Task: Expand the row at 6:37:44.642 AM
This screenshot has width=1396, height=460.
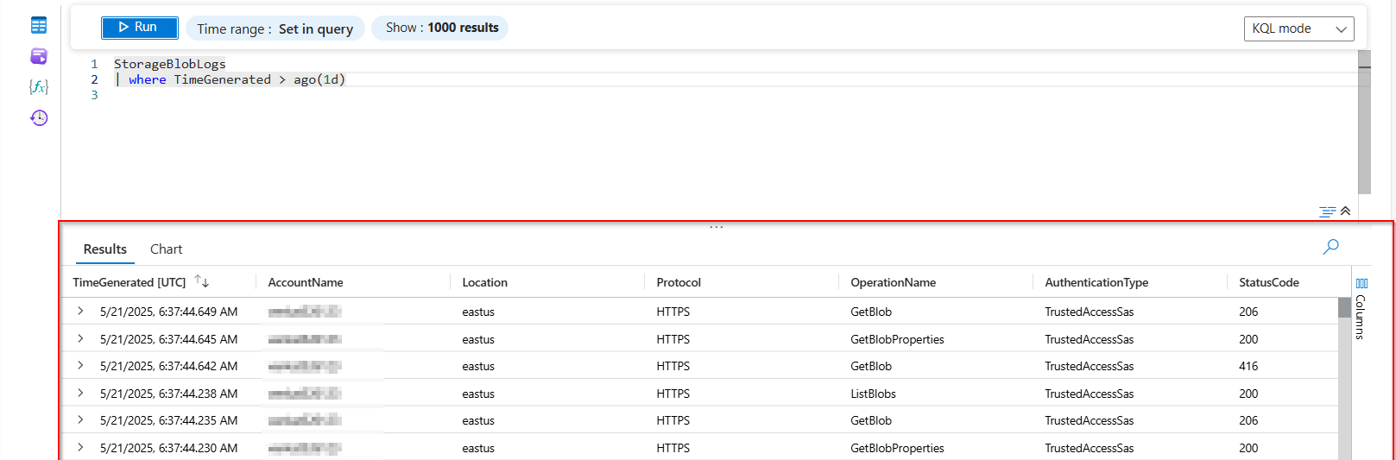Action: coord(80,365)
